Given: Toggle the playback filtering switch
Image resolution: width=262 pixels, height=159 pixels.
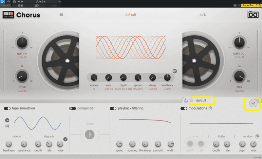Looking at the screenshot, I should tap(113, 108).
